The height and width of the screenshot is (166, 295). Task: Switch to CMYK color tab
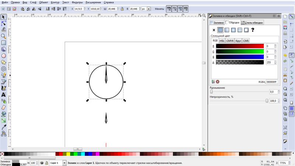coord(230,41)
